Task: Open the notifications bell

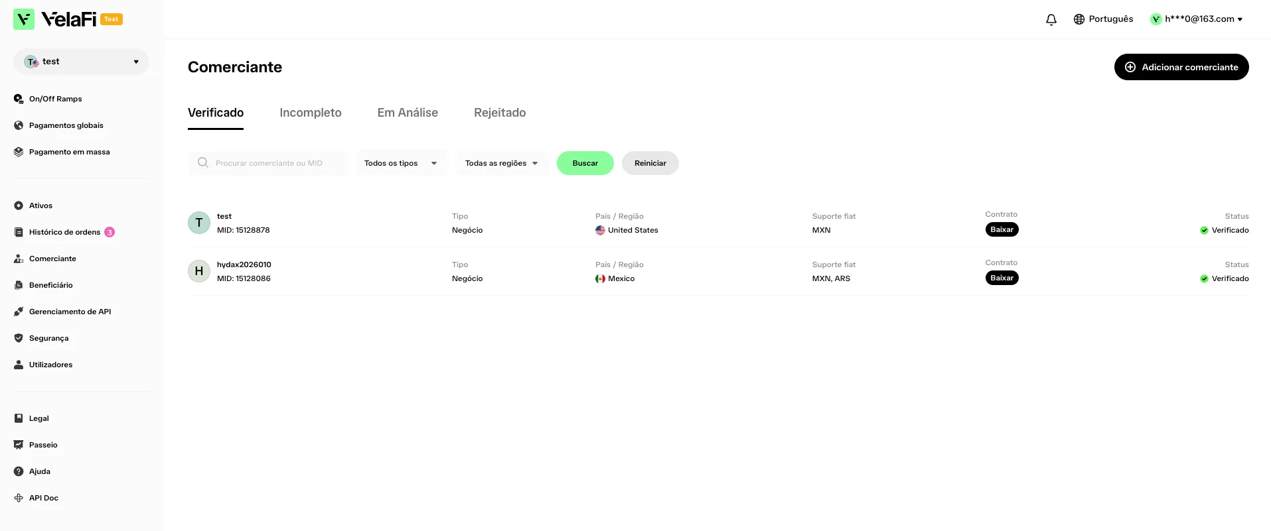Action: 1051,20
